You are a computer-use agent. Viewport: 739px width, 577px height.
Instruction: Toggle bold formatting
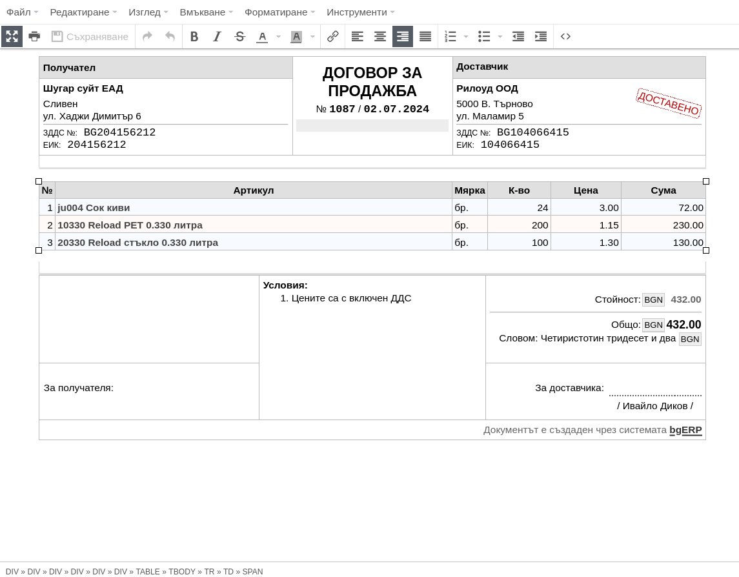coord(194,36)
